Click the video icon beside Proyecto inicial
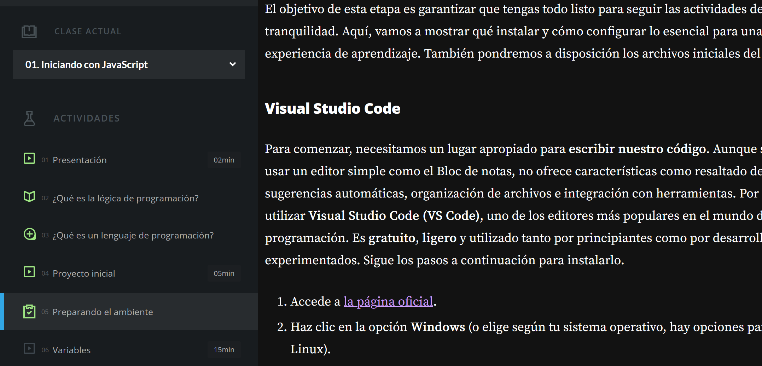The image size is (762, 366). click(x=29, y=272)
